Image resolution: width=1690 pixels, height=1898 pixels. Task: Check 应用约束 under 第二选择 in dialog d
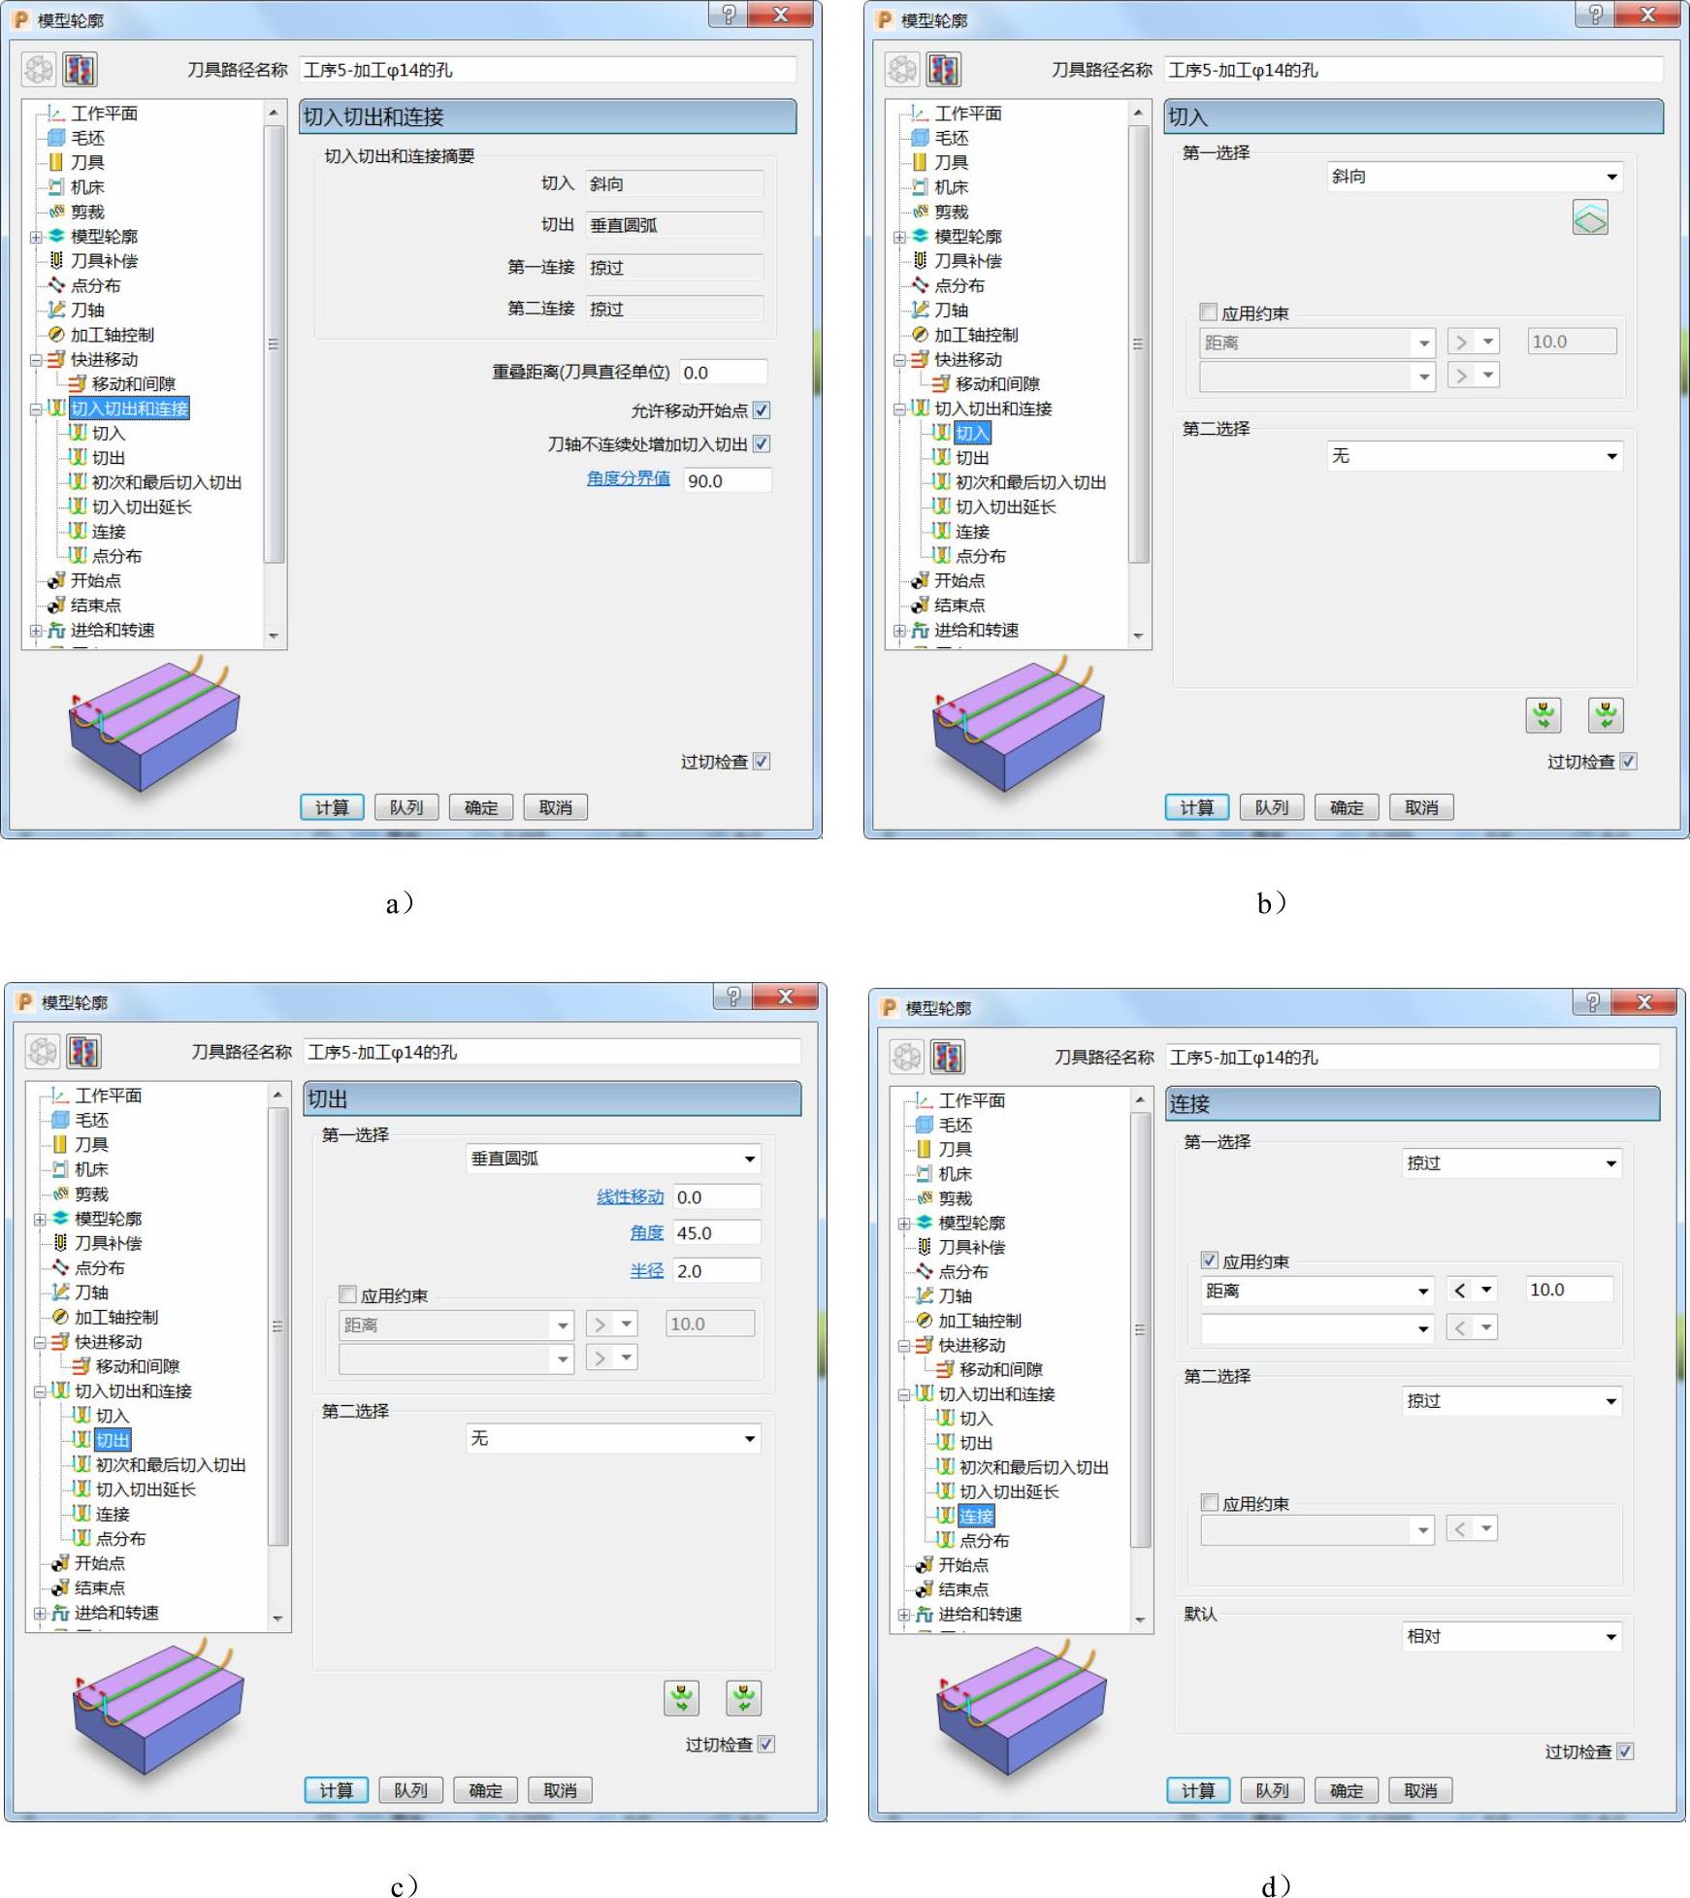pyautogui.click(x=1210, y=1503)
